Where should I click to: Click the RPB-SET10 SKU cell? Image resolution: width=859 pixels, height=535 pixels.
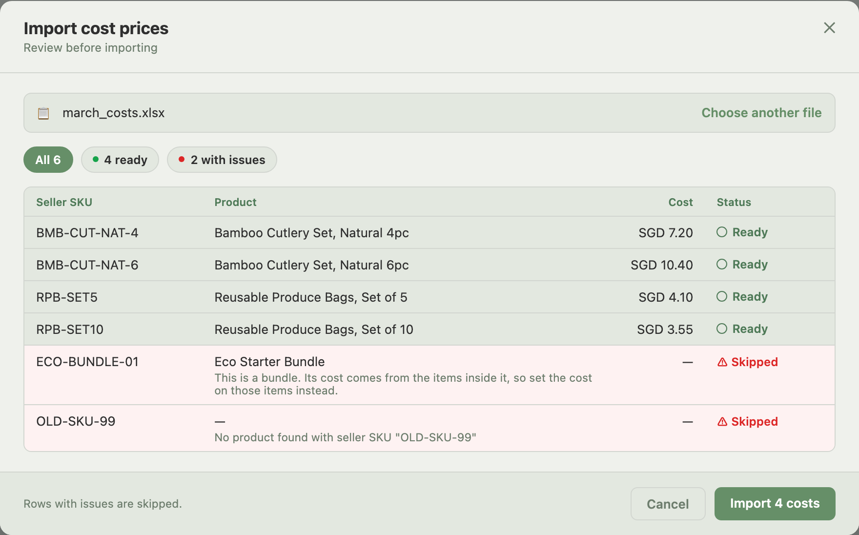click(70, 329)
